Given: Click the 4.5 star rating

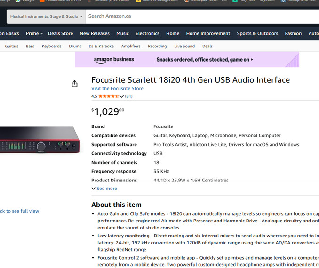Looking at the screenshot, I should 105,96.
